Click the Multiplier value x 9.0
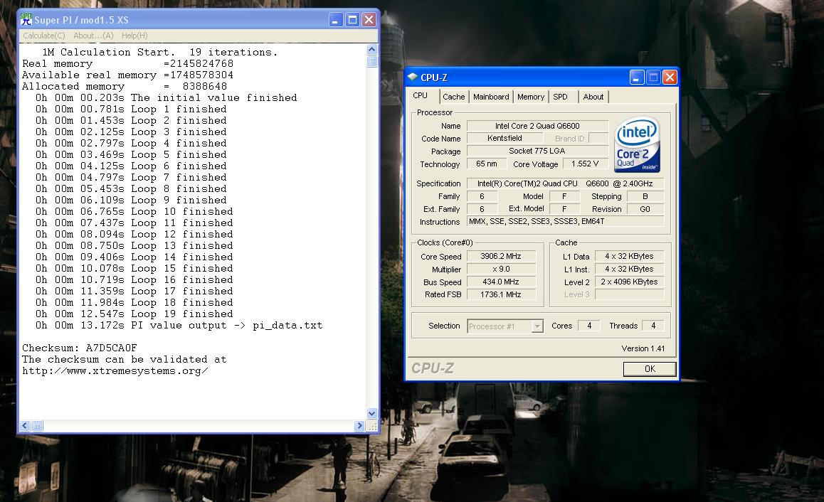 pos(501,269)
